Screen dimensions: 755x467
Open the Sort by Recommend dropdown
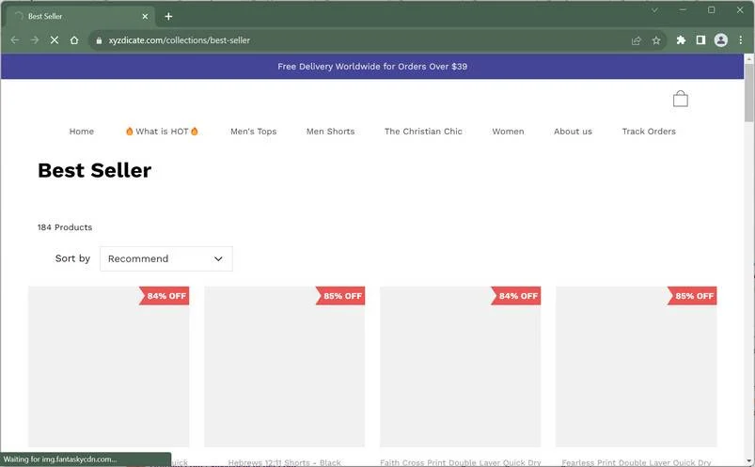[x=166, y=258]
